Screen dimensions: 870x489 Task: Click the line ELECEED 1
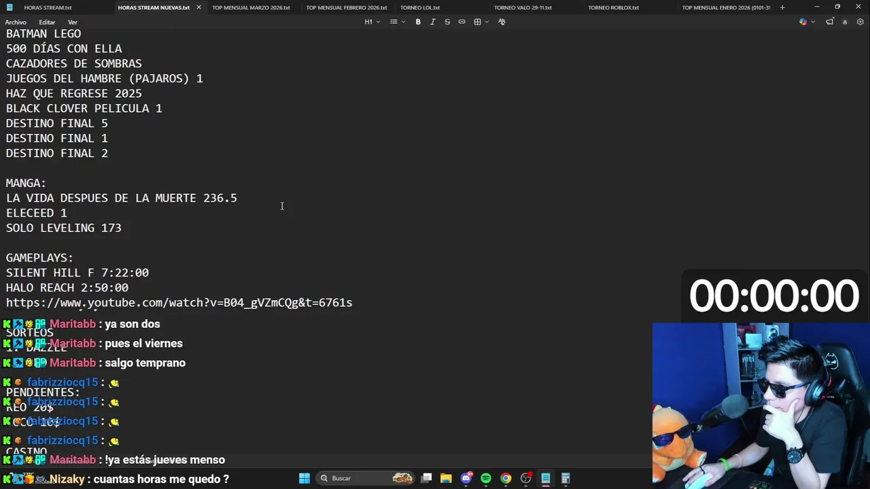pyautogui.click(x=37, y=213)
